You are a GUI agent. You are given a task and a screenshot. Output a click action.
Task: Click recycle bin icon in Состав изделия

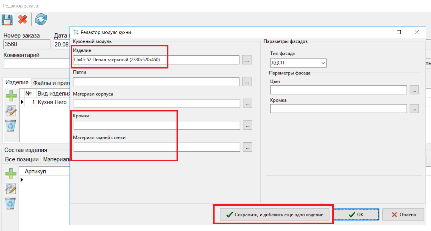(11, 203)
